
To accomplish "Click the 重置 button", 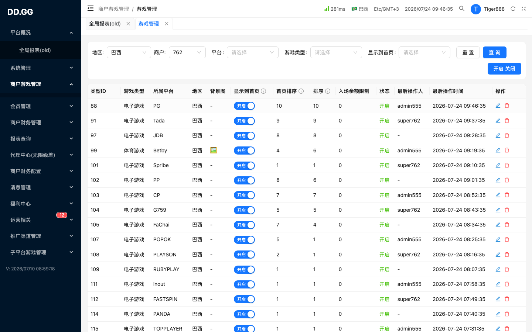I will point(468,52).
